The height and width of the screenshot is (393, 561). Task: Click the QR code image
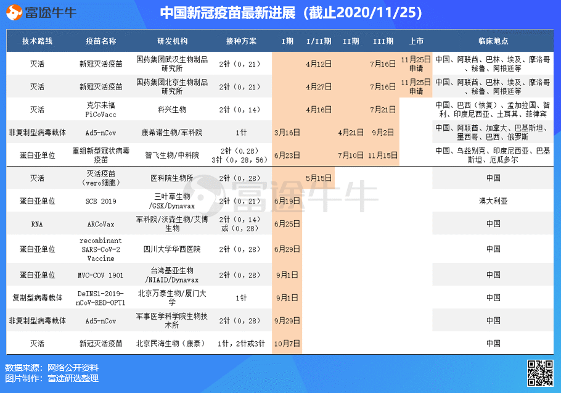click(540, 373)
